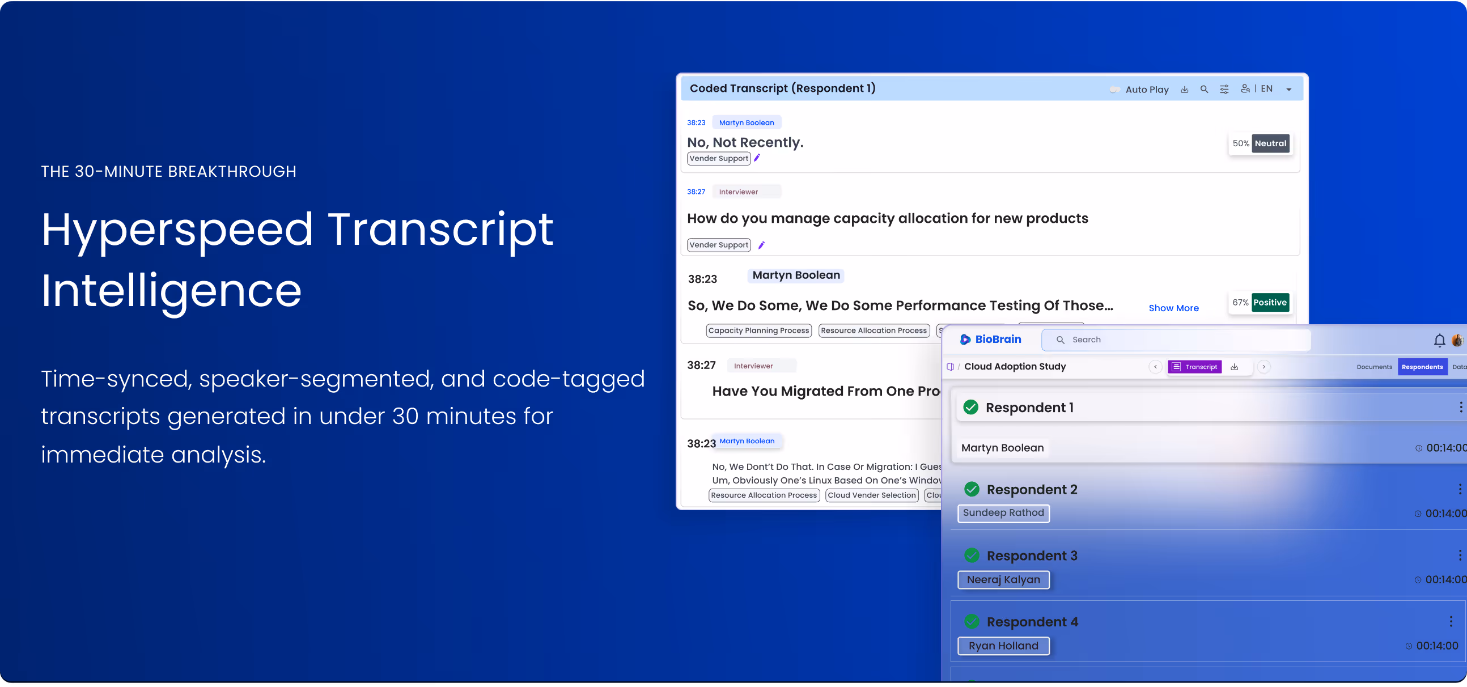Click the 38:23 timestamp at top

point(696,122)
